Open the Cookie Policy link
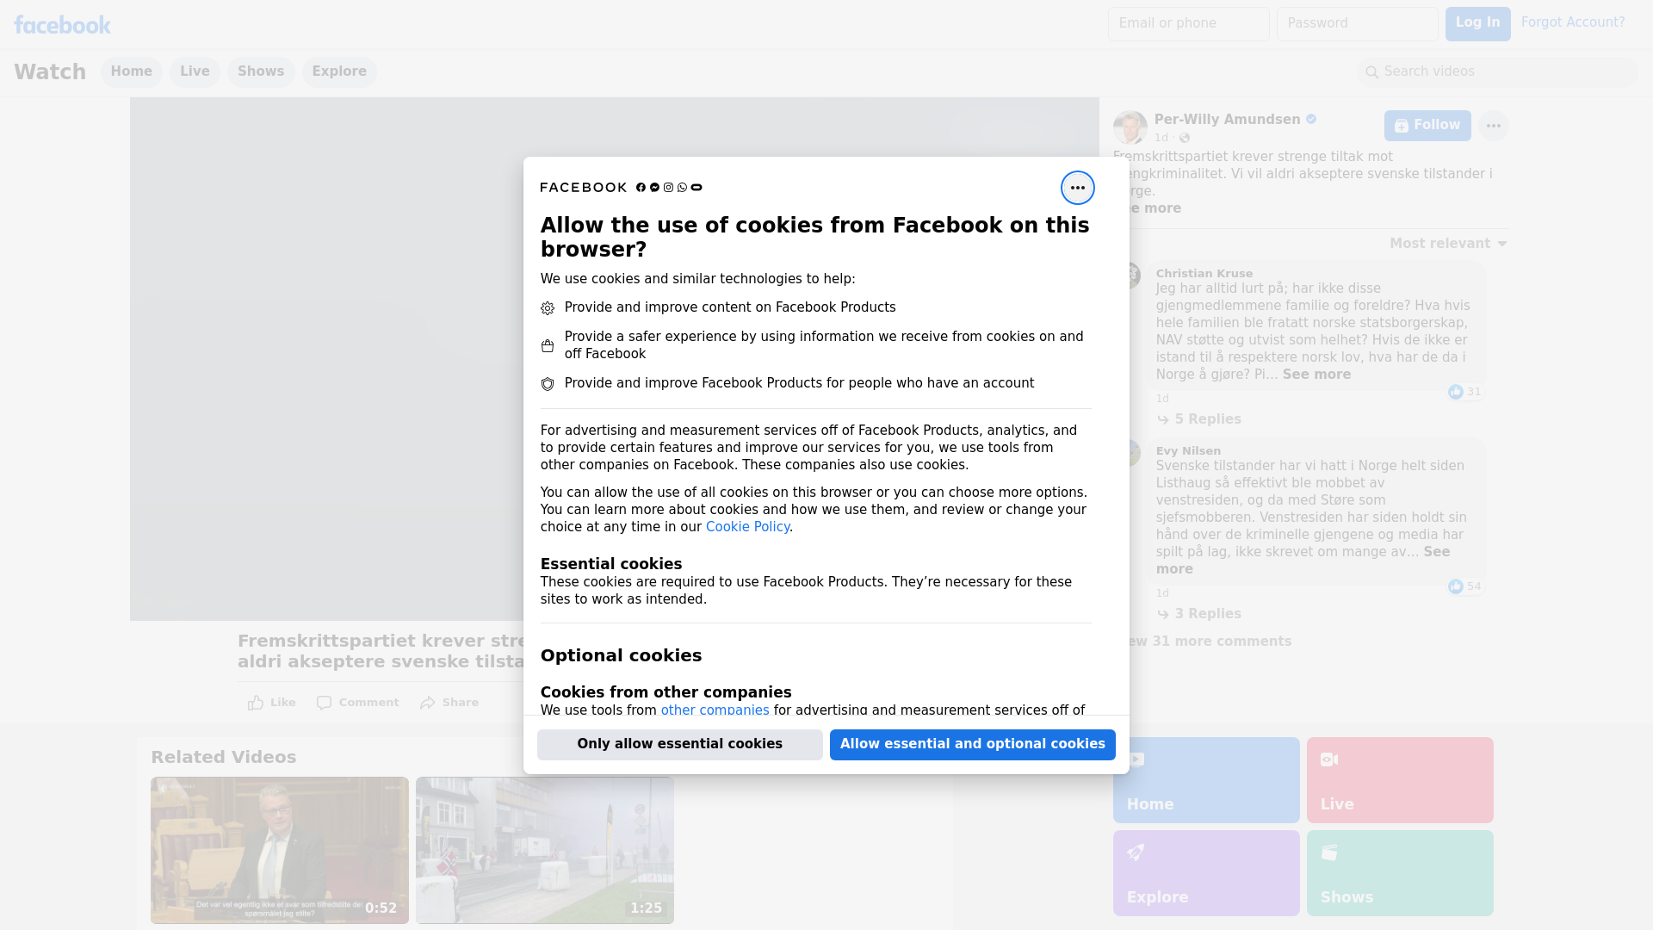This screenshot has height=930, width=1653. coord(747,527)
